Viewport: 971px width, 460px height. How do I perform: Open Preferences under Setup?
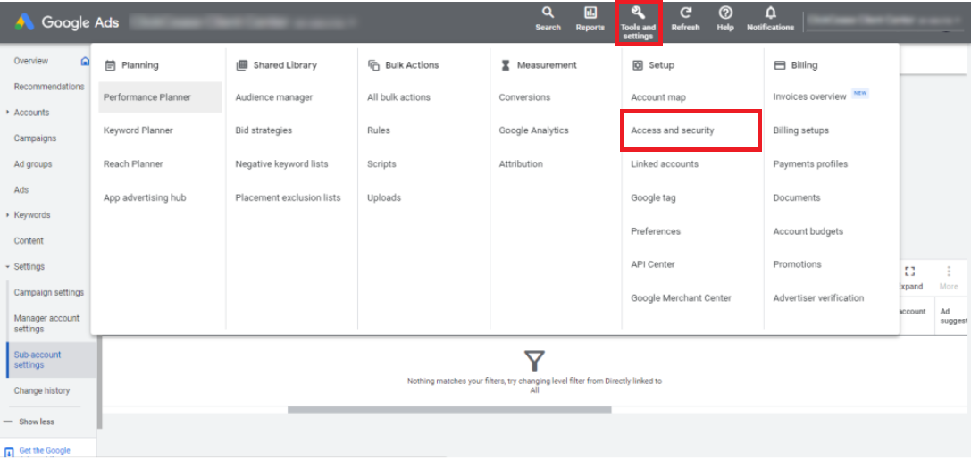point(655,231)
